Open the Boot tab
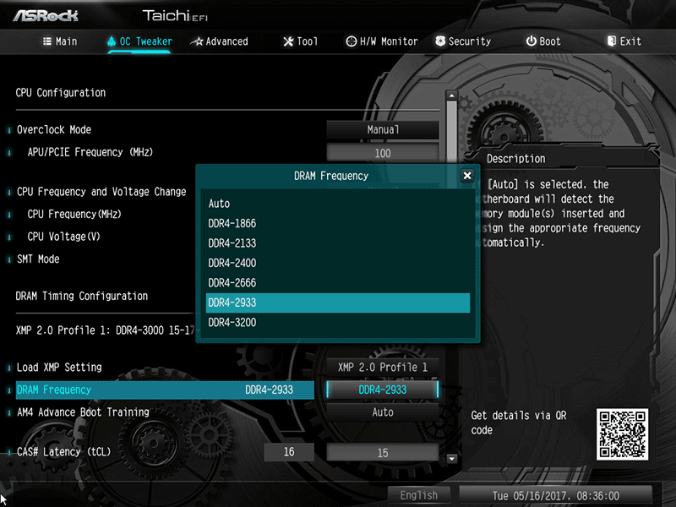 (x=543, y=41)
